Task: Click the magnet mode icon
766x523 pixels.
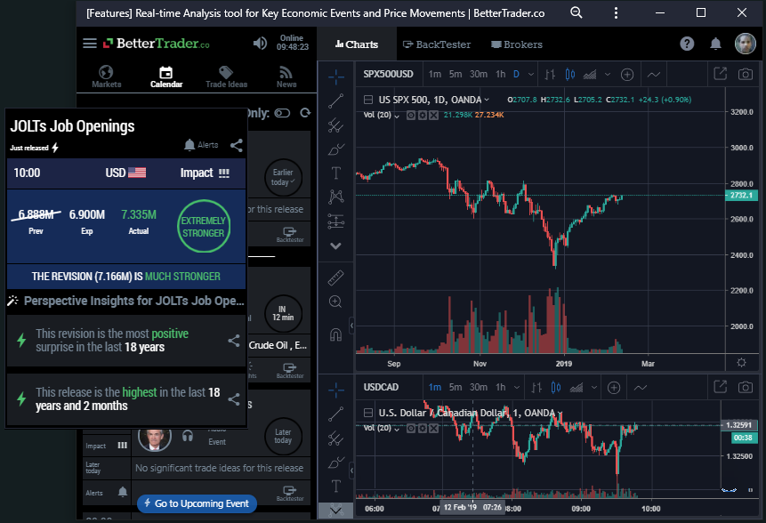Action: pos(336,334)
